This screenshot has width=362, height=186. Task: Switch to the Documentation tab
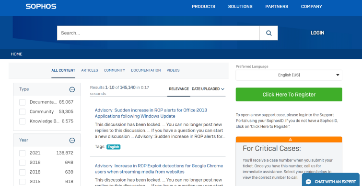click(x=146, y=70)
